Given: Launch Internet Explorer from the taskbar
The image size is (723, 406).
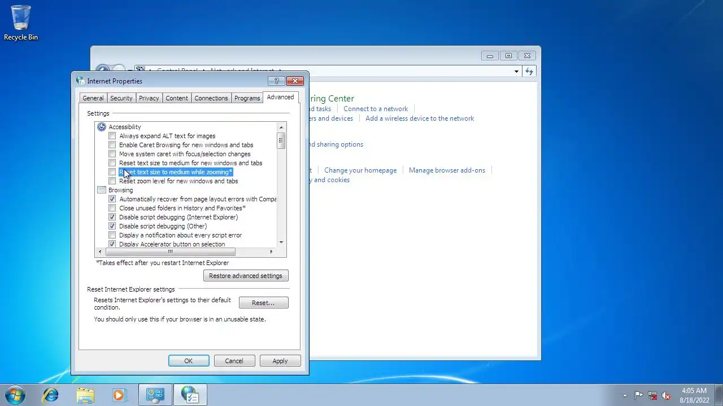Looking at the screenshot, I should 51,395.
